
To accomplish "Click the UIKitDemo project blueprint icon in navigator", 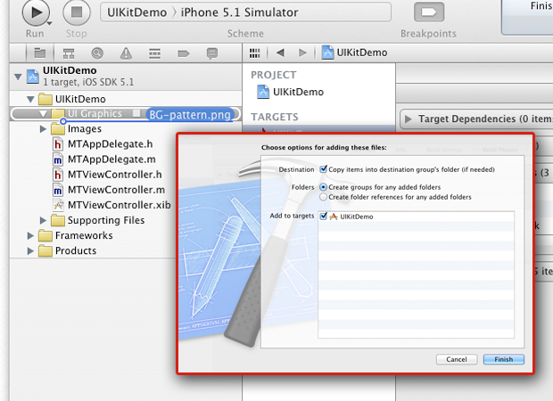I will [x=33, y=77].
